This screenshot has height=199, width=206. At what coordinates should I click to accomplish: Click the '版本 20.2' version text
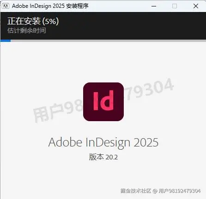(103, 157)
